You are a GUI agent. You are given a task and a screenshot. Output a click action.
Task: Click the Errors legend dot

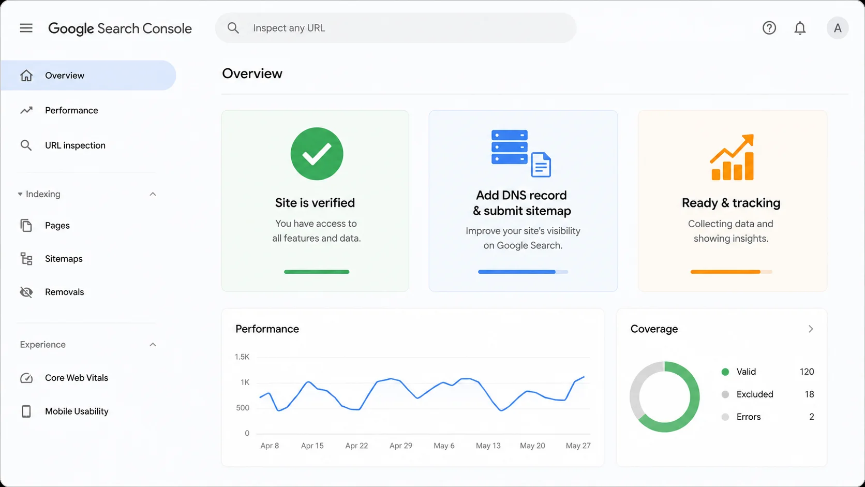coord(725,417)
